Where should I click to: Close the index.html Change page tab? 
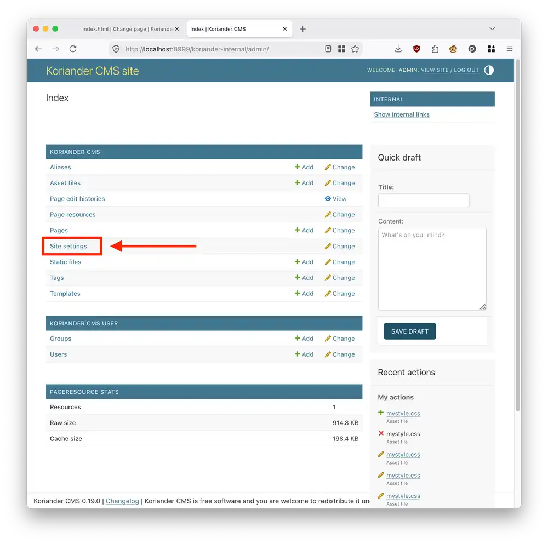pyautogui.click(x=177, y=29)
